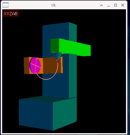Close the tk window
Screen dimensions: 130x135
[123, 5]
